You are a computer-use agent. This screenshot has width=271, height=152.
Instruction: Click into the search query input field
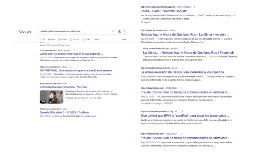click(74, 32)
